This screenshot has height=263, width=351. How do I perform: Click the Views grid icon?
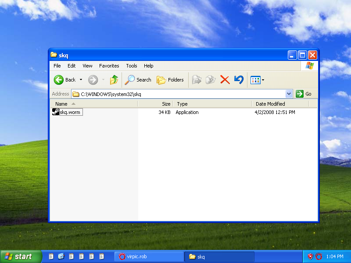tap(255, 80)
